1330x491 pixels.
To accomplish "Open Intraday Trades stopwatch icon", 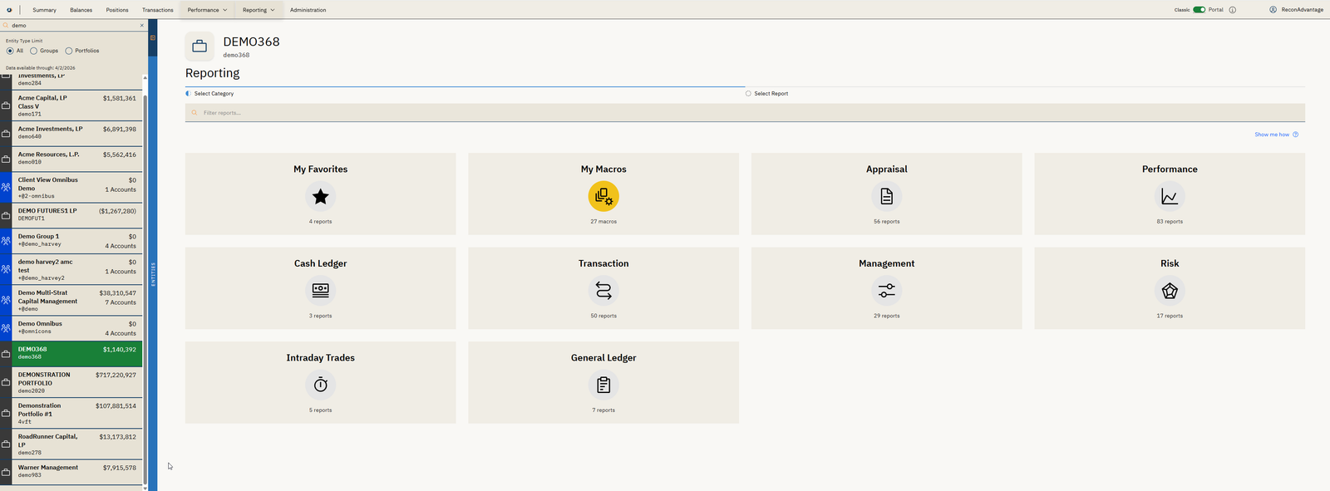I will [x=320, y=385].
